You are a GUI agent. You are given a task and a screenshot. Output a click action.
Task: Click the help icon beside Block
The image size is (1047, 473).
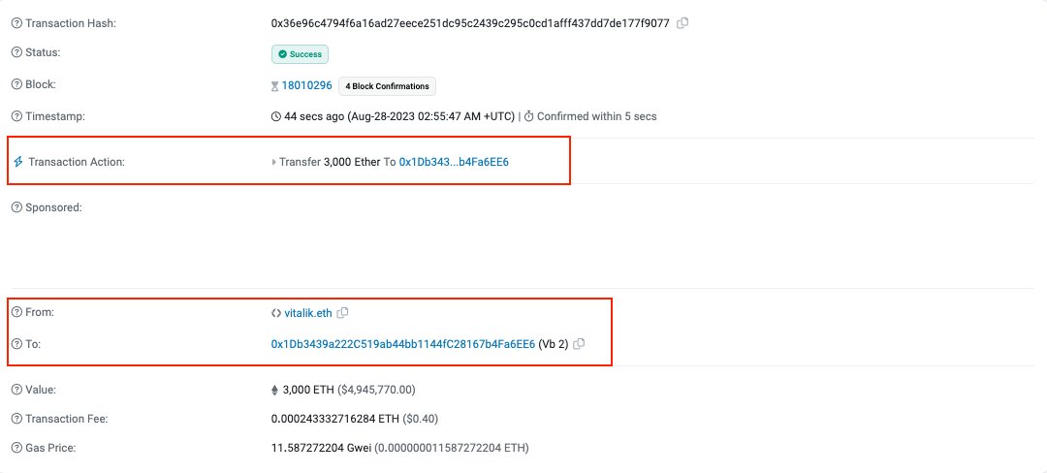click(16, 84)
